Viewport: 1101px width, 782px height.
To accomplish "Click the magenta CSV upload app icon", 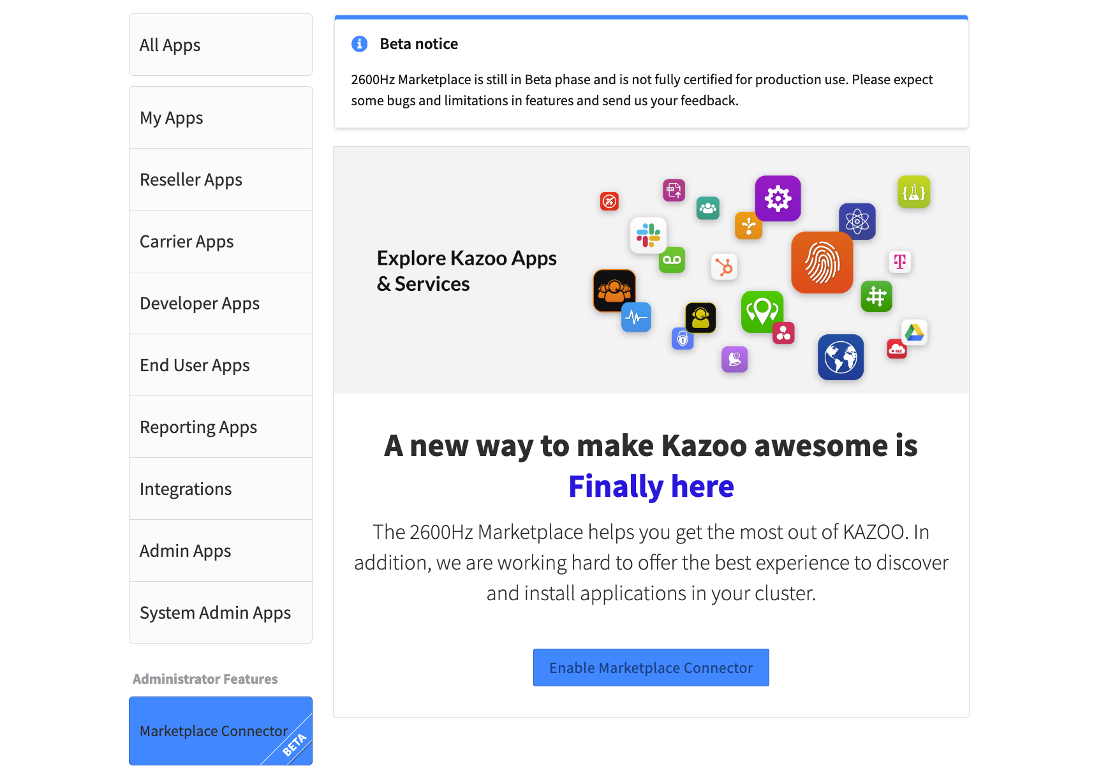I will [x=674, y=190].
